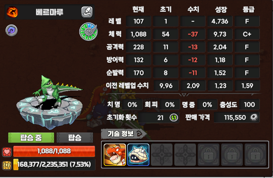
Task: Click the fire element icon beside 베르마루
Action: coord(12,12)
